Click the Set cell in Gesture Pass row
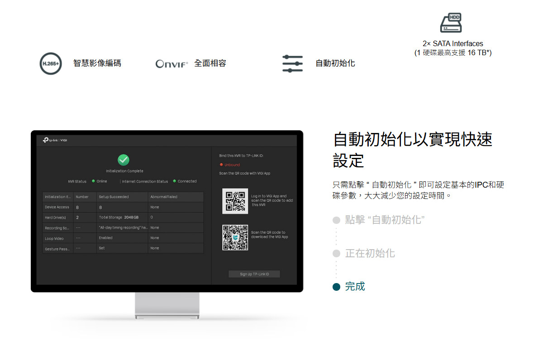Image resolution: width=543 pixels, height=350 pixels. (x=102, y=248)
